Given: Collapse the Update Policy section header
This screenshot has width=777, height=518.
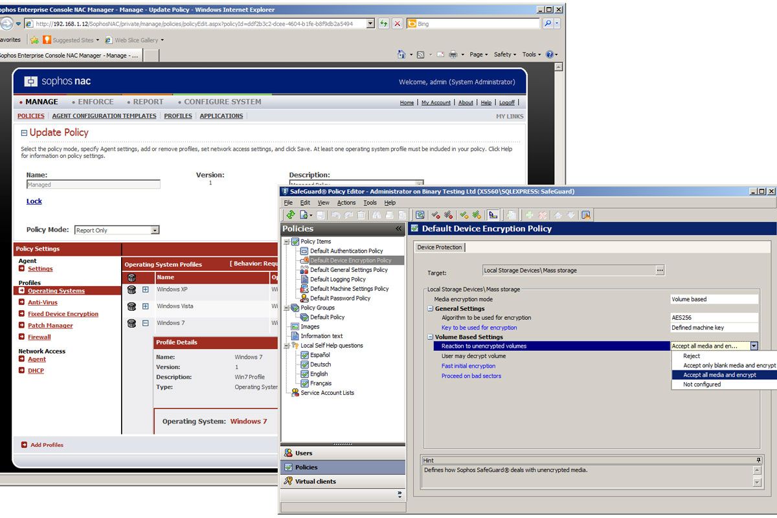Looking at the screenshot, I should click(25, 133).
